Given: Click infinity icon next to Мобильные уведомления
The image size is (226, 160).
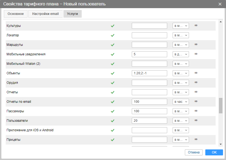Looking at the screenshot, I should [196, 54].
